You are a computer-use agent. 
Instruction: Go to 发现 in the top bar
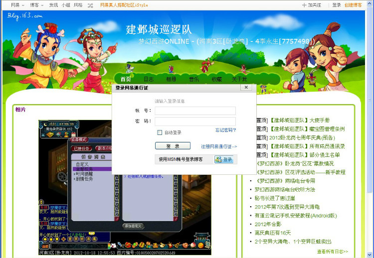click(x=53, y=5)
